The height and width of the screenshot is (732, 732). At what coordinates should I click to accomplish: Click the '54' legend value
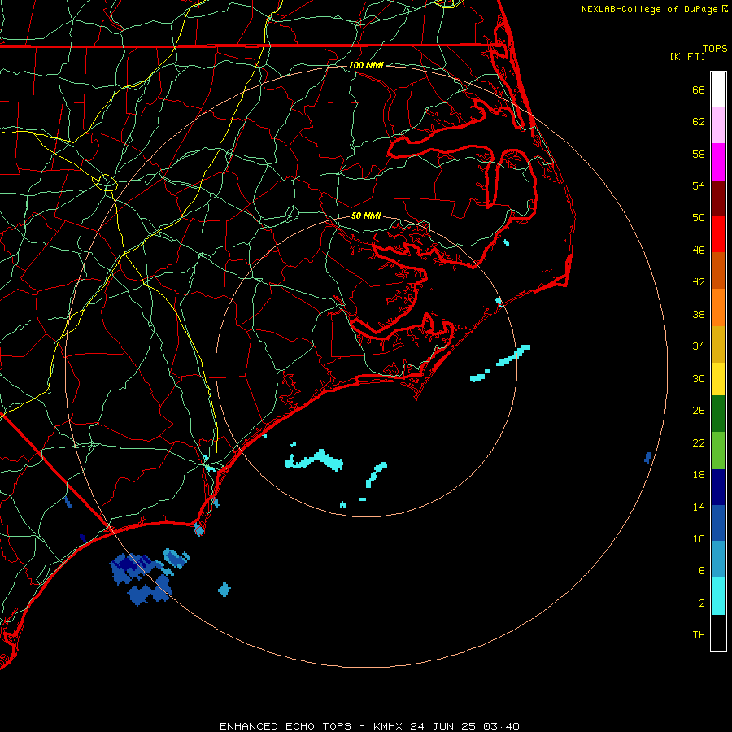699,185
